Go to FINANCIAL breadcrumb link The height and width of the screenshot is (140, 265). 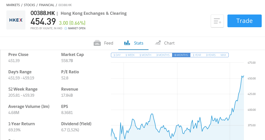coord(47,5)
